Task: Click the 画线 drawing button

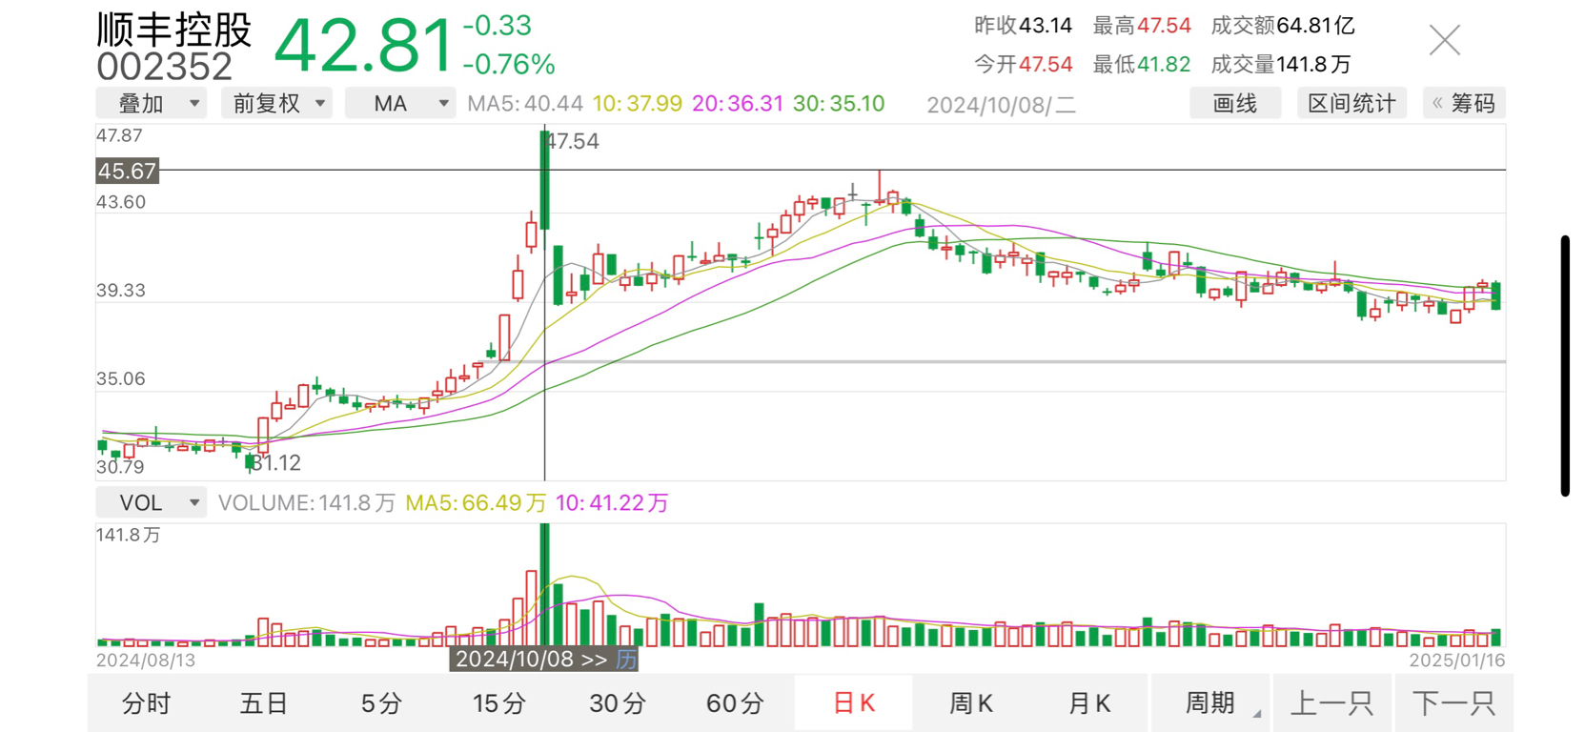Action: (x=1235, y=103)
